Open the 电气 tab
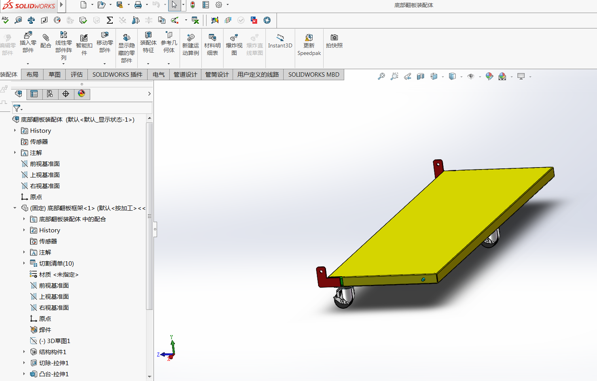This screenshot has width=597, height=381. click(x=158, y=74)
